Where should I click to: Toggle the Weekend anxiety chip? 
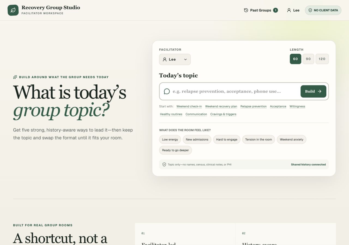(x=291, y=139)
